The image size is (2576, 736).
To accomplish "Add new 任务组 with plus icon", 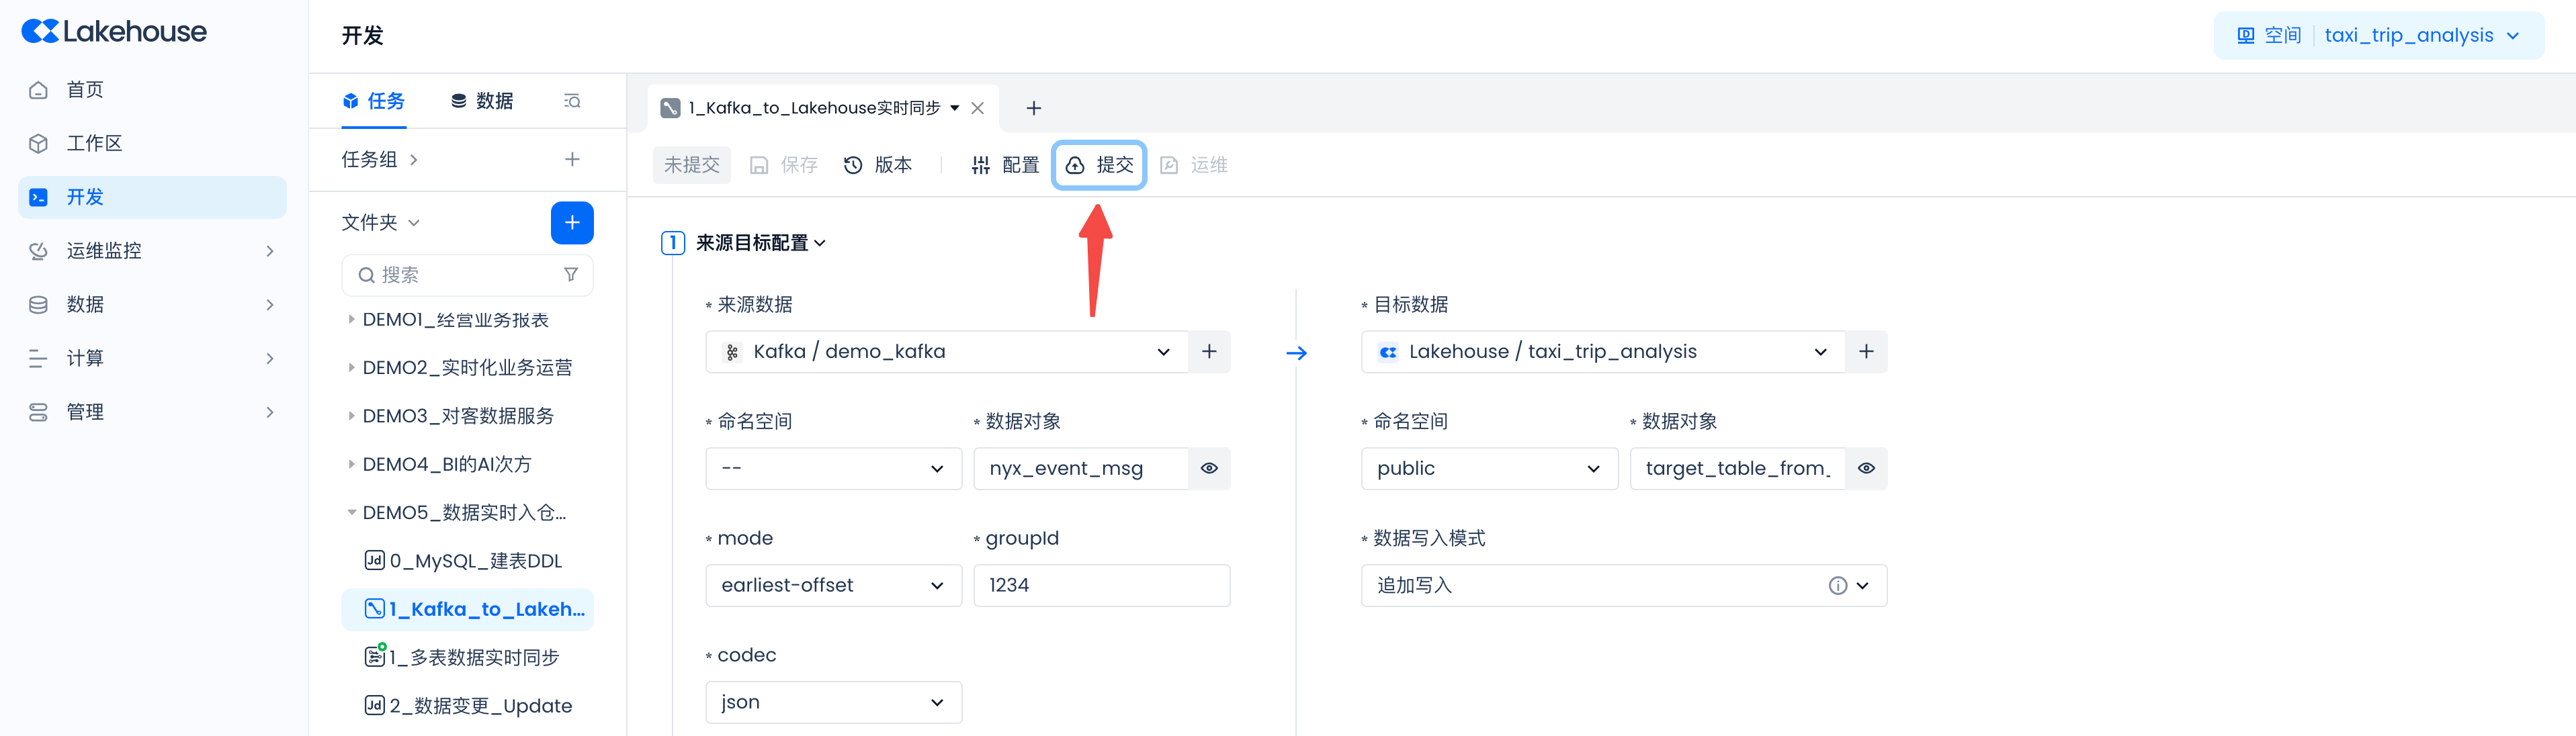I will (x=572, y=159).
